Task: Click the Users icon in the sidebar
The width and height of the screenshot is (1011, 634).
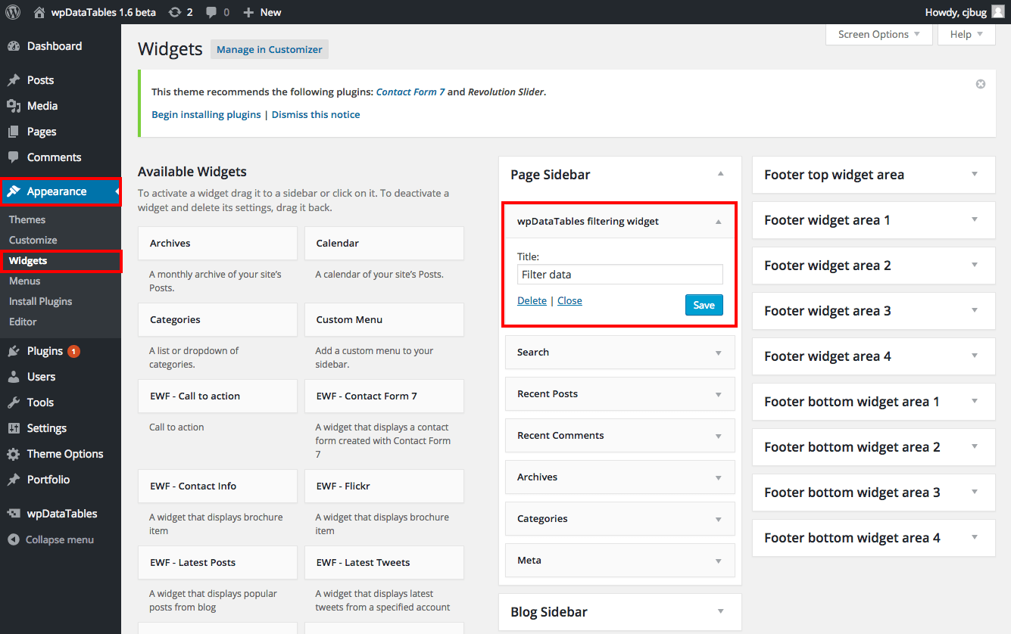Action: click(14, 376)
